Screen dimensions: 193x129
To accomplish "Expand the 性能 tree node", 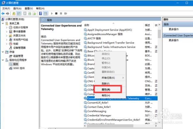I will (7, 44).
